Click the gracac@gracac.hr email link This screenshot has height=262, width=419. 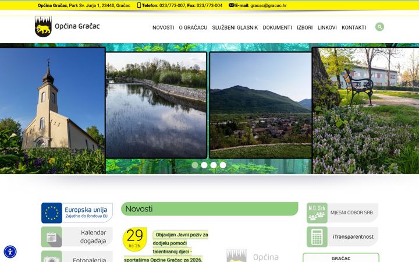coord(268,5)
